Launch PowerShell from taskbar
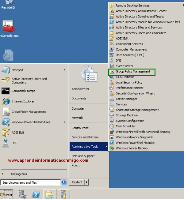 click(x=36, y=194)
